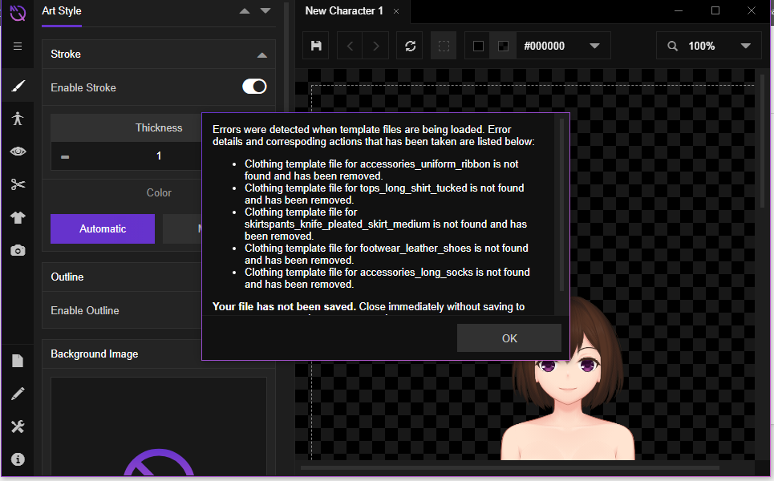
Task: Click the up arrow beside Art Style
Action: click(x=245, y=11)
